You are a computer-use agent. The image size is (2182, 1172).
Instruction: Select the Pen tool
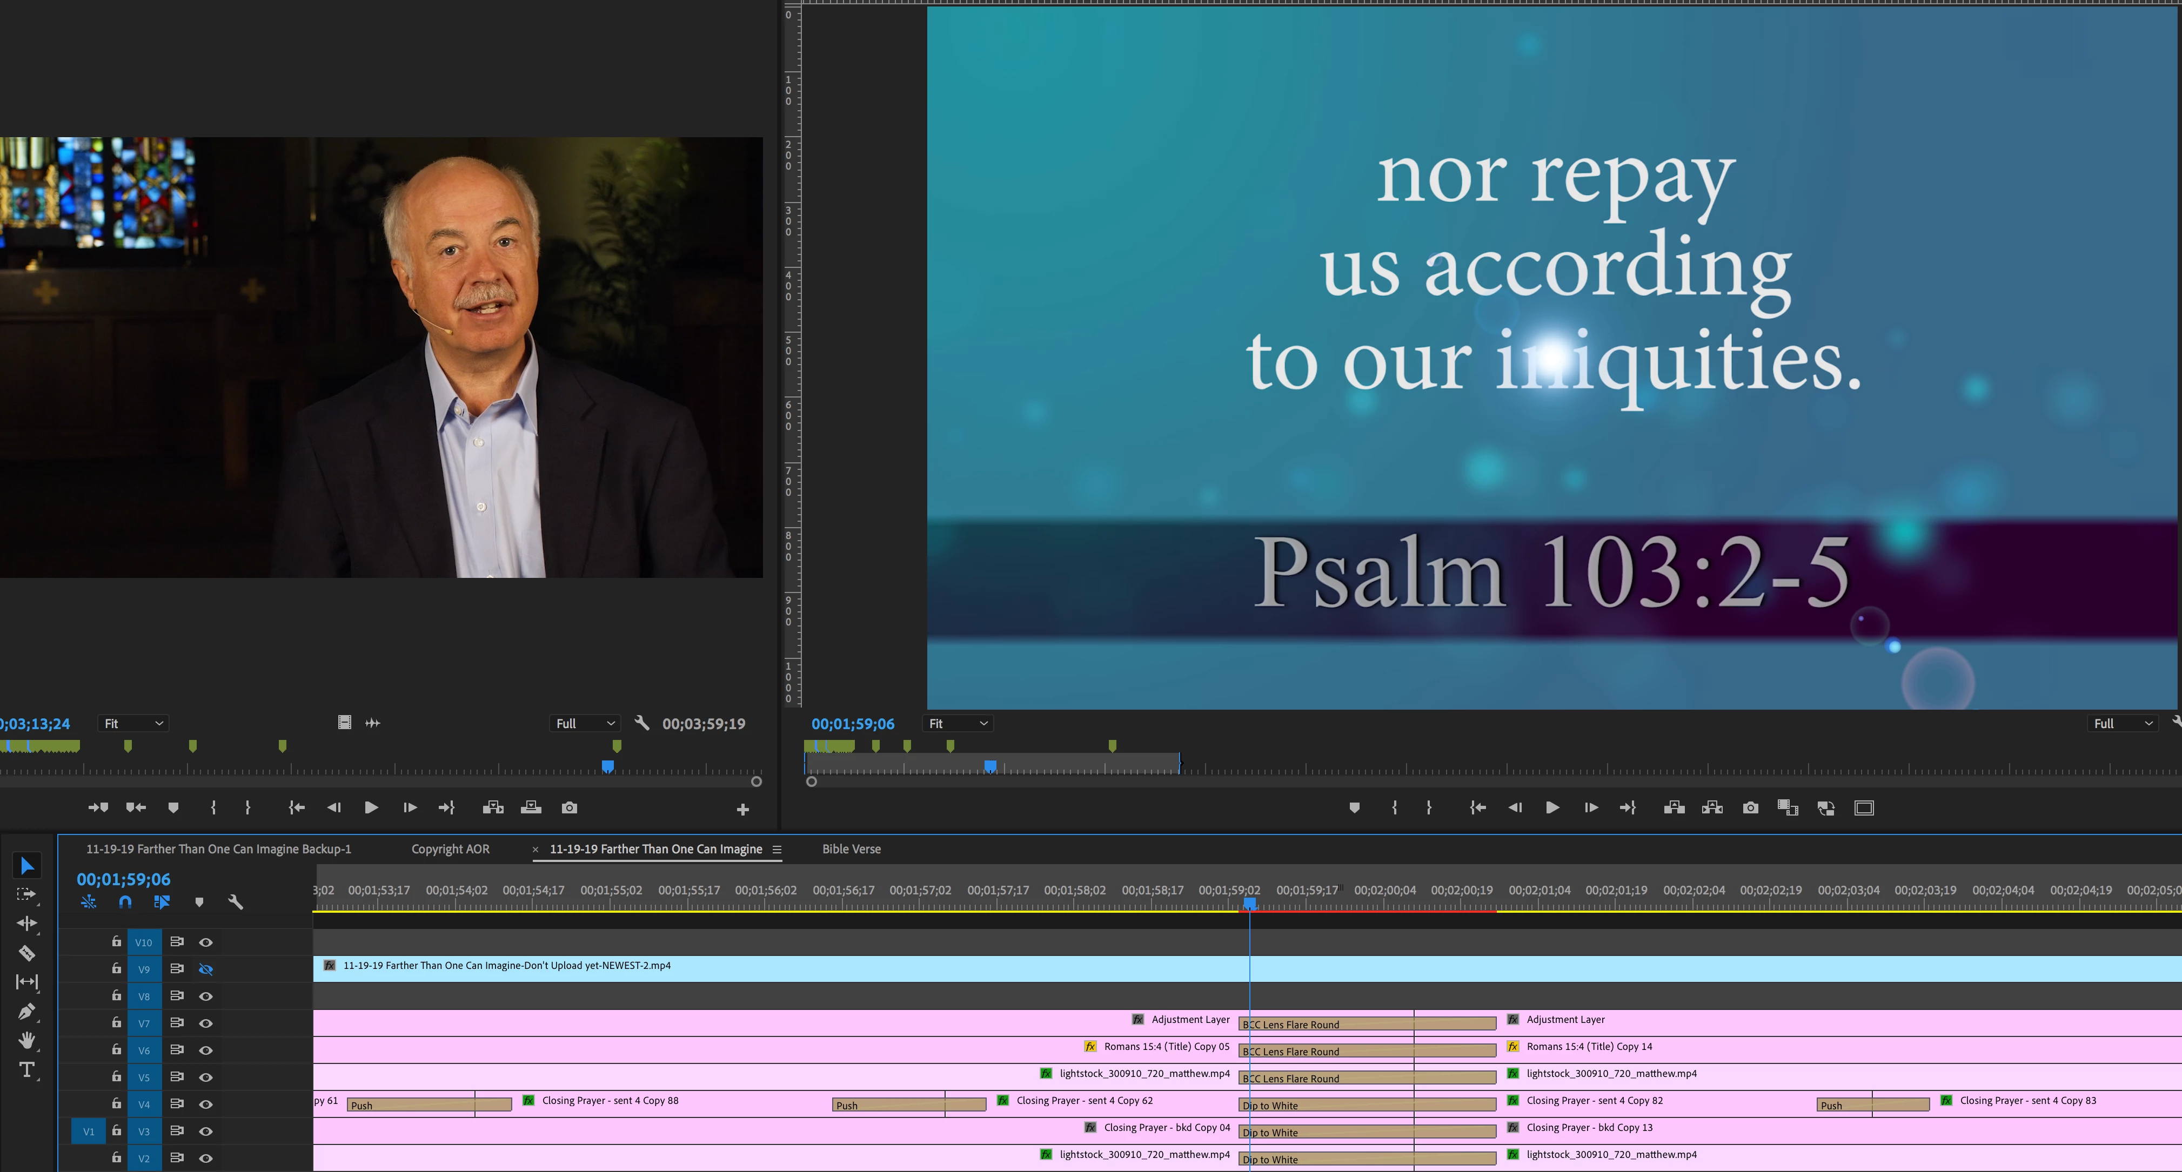(x=26, y=1011)
